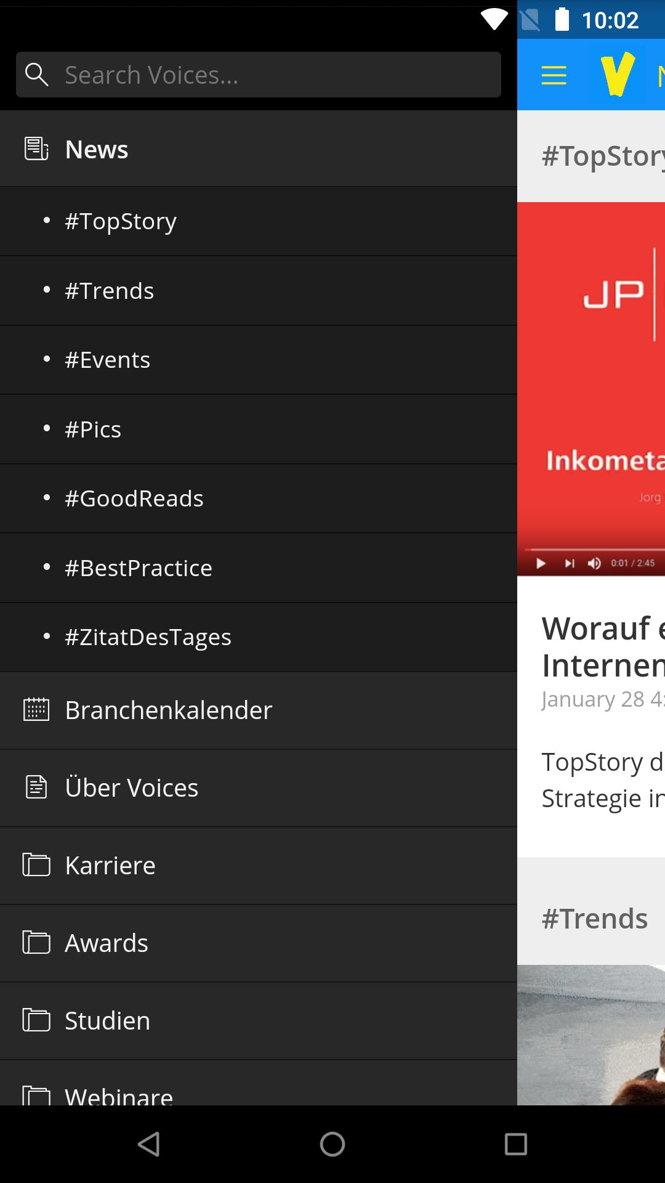Mute the video volume icon
665x1183 pixels.
594,563
